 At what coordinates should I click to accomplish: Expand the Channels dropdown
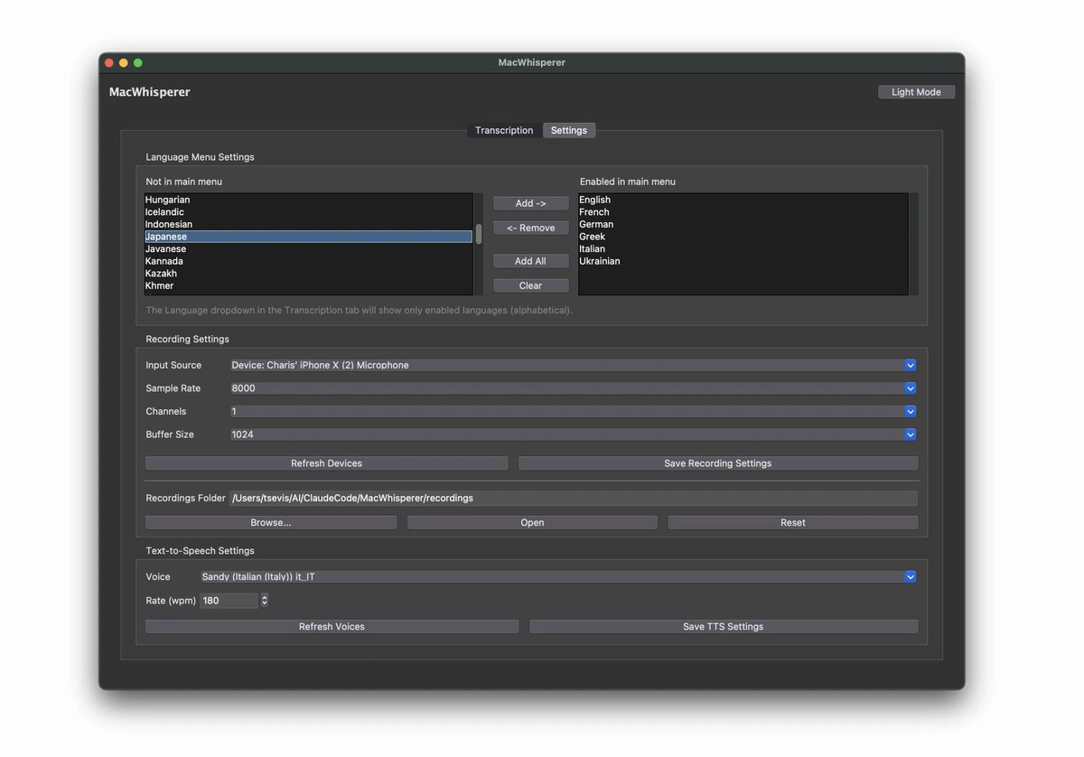coord(574,411)
